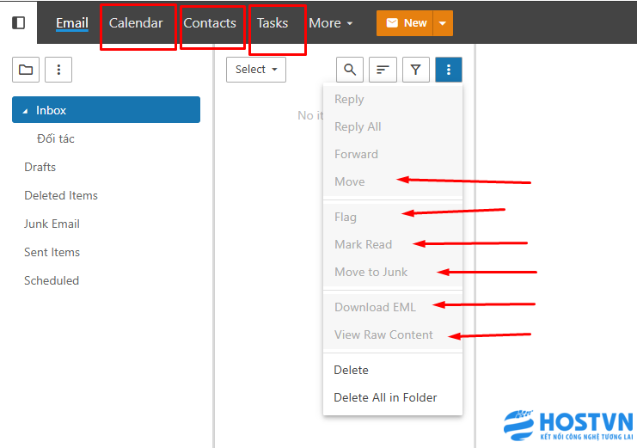Select the Scheduled folder
637x448 pixels.
tap(52, 280)
